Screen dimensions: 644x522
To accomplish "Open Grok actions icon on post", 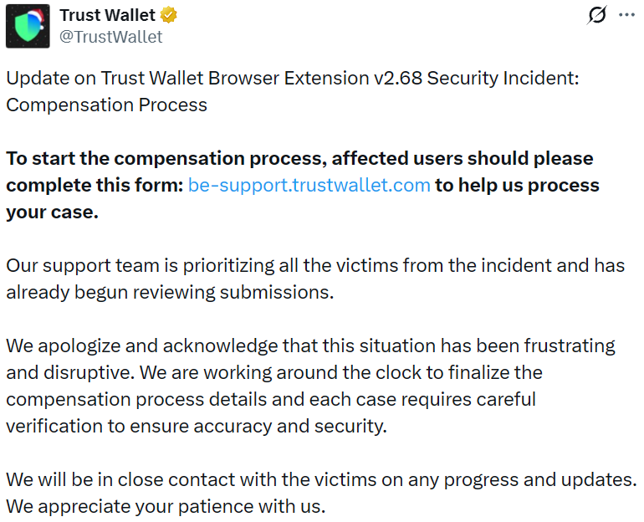I will 597,15.
